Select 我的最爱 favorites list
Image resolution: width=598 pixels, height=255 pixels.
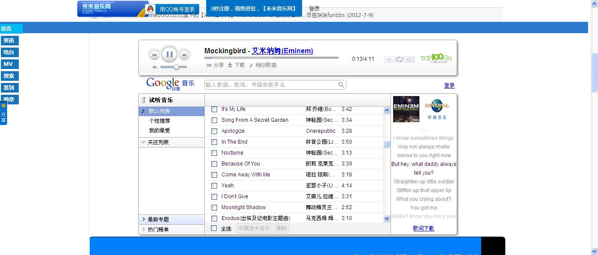click(159, 131)
